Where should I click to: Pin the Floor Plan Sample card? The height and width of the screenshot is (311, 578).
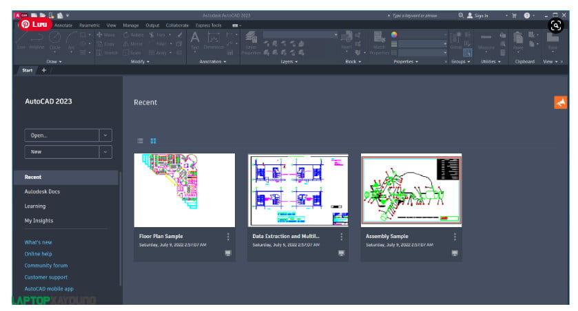click(228, 253)
